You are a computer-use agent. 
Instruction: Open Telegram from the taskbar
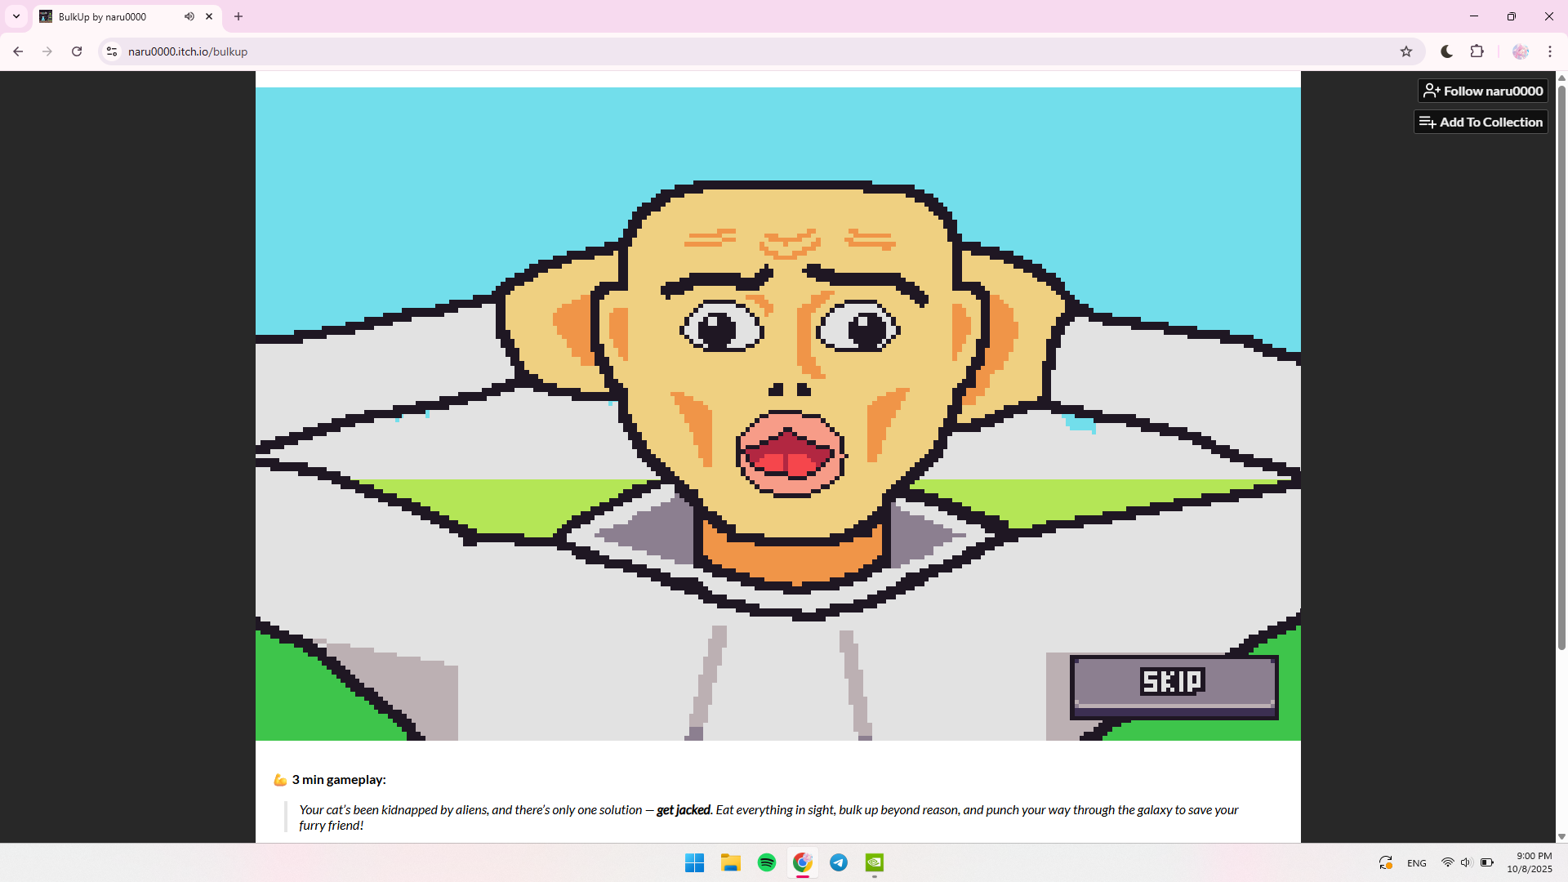838,862
